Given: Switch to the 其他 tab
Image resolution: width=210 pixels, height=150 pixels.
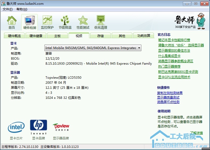Looking at the screenshot, I should point(122,36).
